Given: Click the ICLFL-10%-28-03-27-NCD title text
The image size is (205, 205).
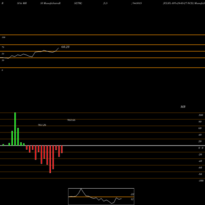Looking at the screenshot, I should tap(178, 3).
